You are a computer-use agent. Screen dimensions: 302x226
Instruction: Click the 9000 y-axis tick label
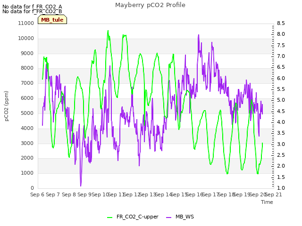[x=27, y=53]
